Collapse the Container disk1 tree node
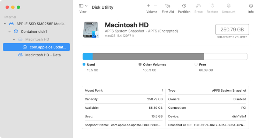The image size is (258, 138). point(9,32)
